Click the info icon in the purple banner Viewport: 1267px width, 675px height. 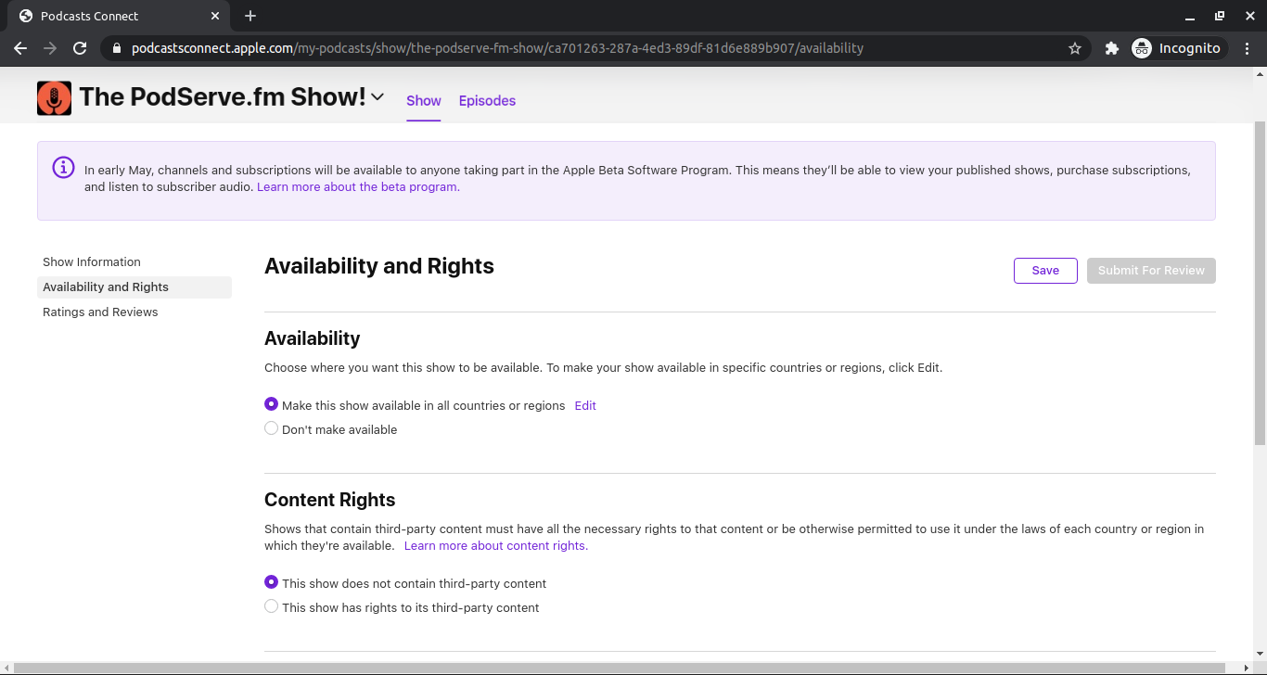click(x=63, y=168)
